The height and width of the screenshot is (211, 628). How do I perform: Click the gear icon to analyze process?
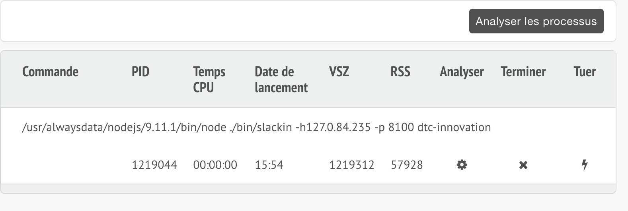462,165
